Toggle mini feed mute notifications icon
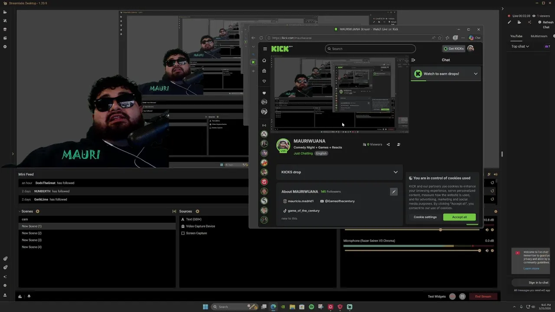The width and height of the screenshot is (555, 312). pos(489,174)
